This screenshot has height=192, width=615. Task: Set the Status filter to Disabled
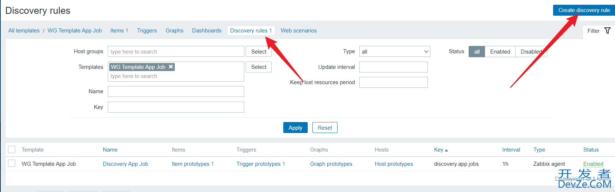point(531,52)
